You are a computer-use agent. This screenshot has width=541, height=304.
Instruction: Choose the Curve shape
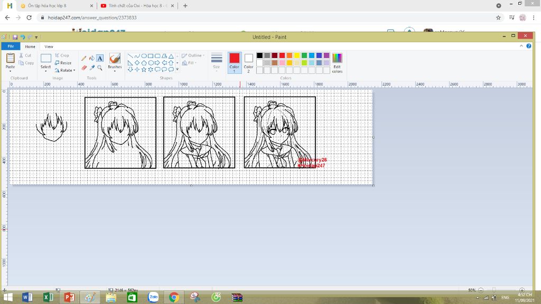tap(137, 56)
